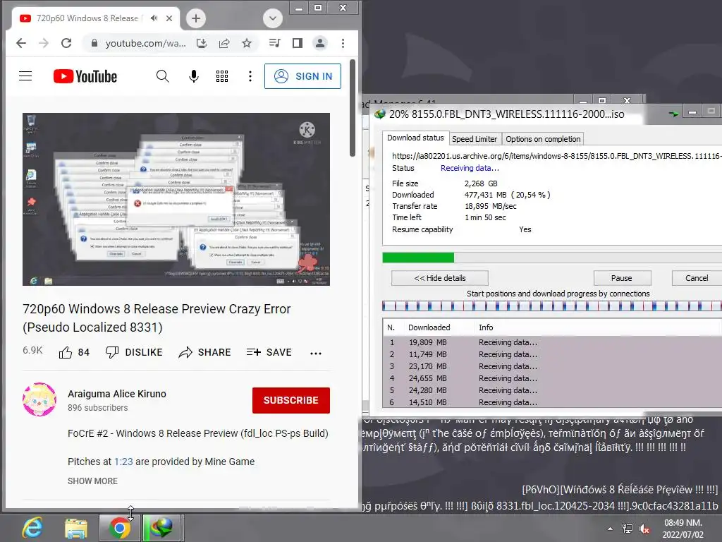The width and height of the screenshot is (722, 542).
Task: Open YouTube apps grid
Action: coord(222,76)
